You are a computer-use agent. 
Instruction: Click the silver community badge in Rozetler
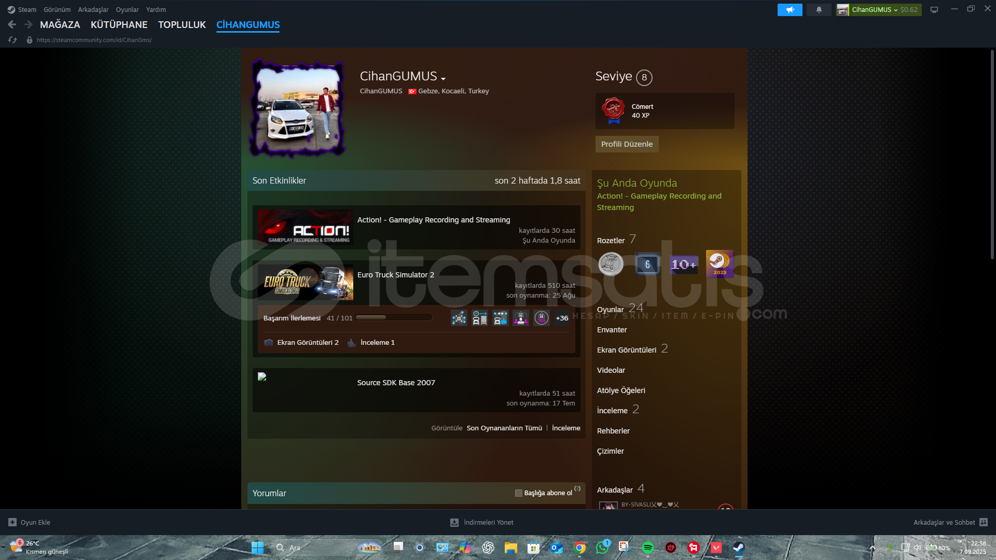[x=611, y=264]
